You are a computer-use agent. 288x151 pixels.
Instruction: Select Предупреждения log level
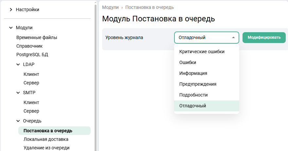(x=198, y=84)
